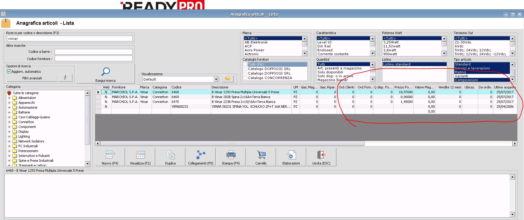This screenshot has height=220, width=524.
Task: Expand the Batterie category node
Action: tap(9, 112)
